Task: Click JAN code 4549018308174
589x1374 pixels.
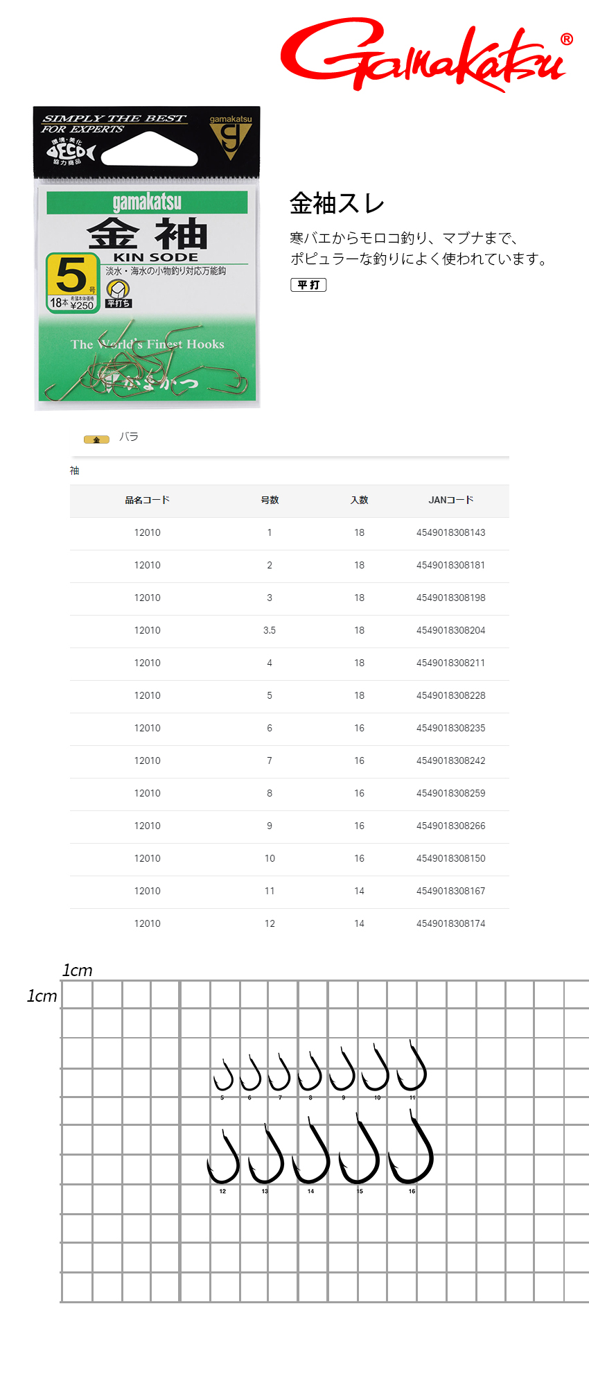Action: tap(451, 923)
